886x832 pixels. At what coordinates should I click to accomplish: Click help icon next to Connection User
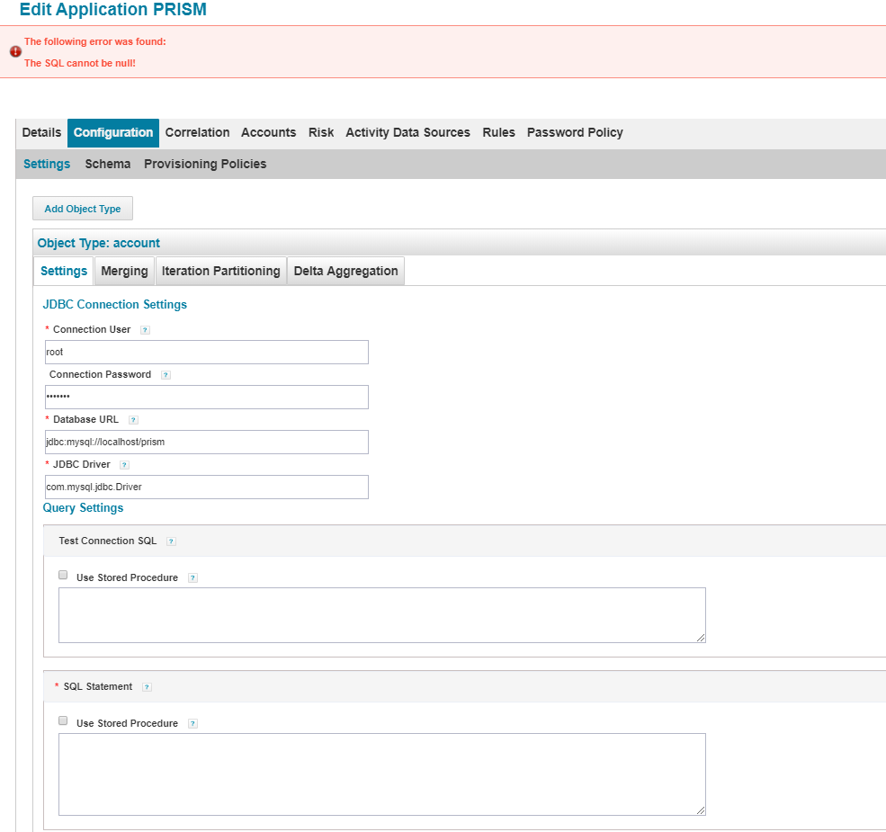click(x=145, y=330)
